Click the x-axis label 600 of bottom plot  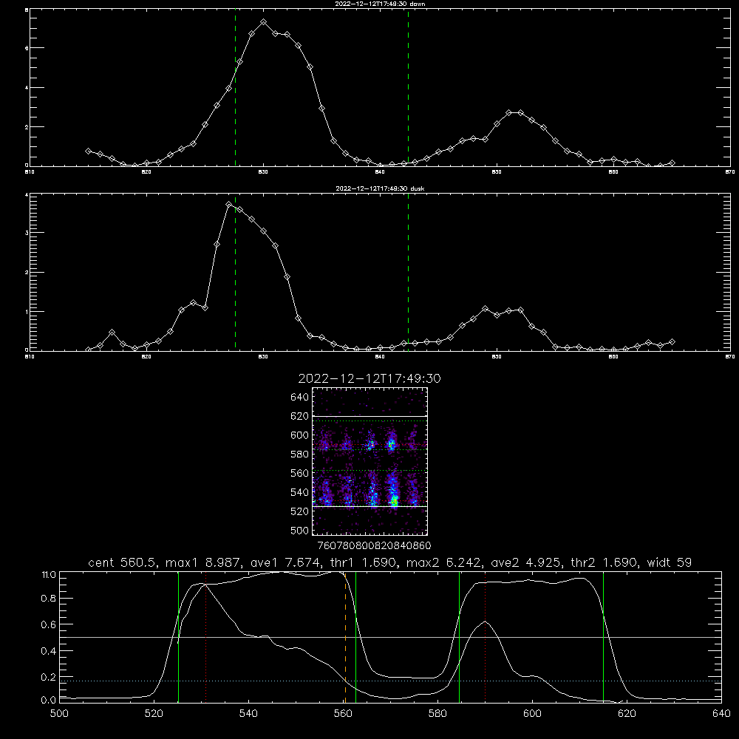[x=532, y=714]
